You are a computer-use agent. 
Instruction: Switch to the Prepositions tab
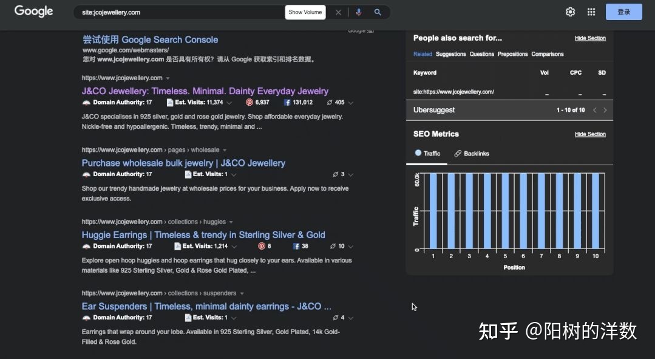(x=512, y=54)
